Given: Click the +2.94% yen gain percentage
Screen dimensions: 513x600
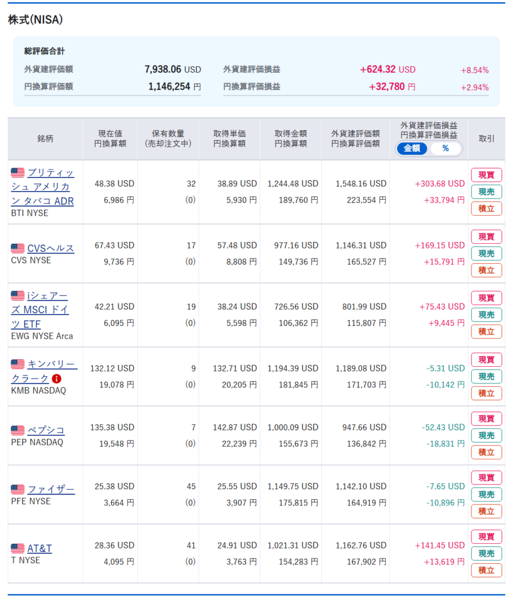Looking at the screenshot, I should [x=475, y=87].
